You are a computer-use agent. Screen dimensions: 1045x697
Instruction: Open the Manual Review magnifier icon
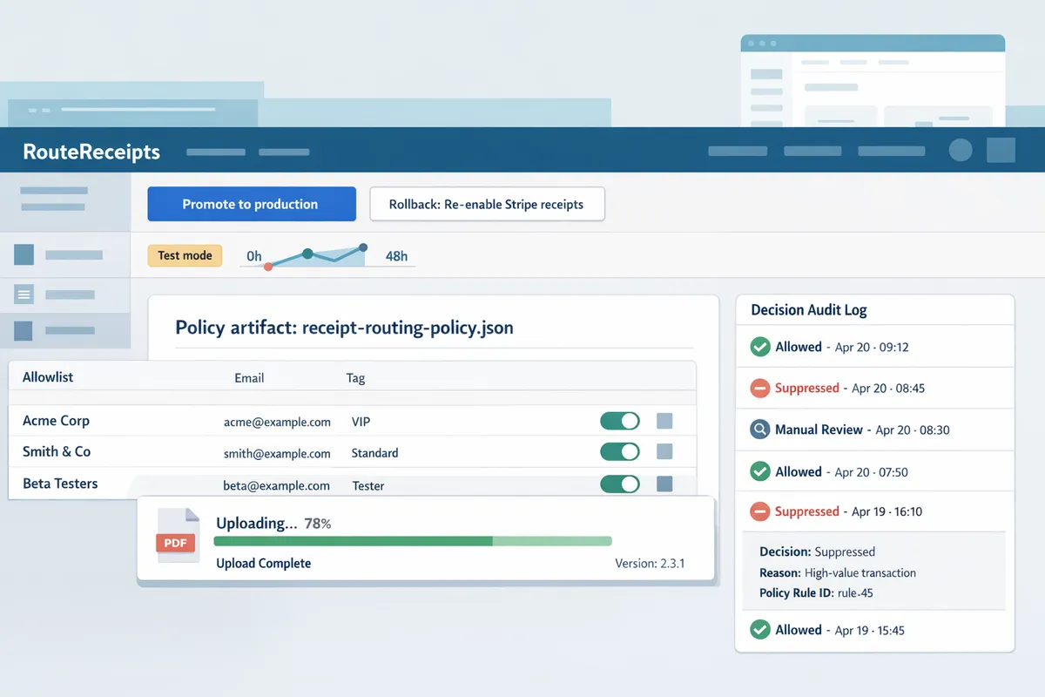(x=759, y=430)
